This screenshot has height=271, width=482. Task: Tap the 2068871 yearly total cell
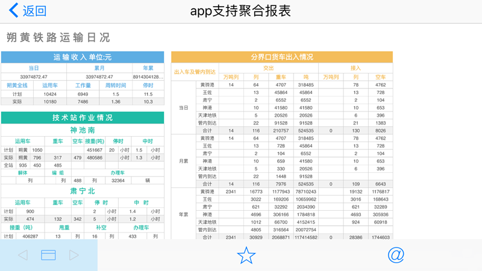(x=281, y=237)
